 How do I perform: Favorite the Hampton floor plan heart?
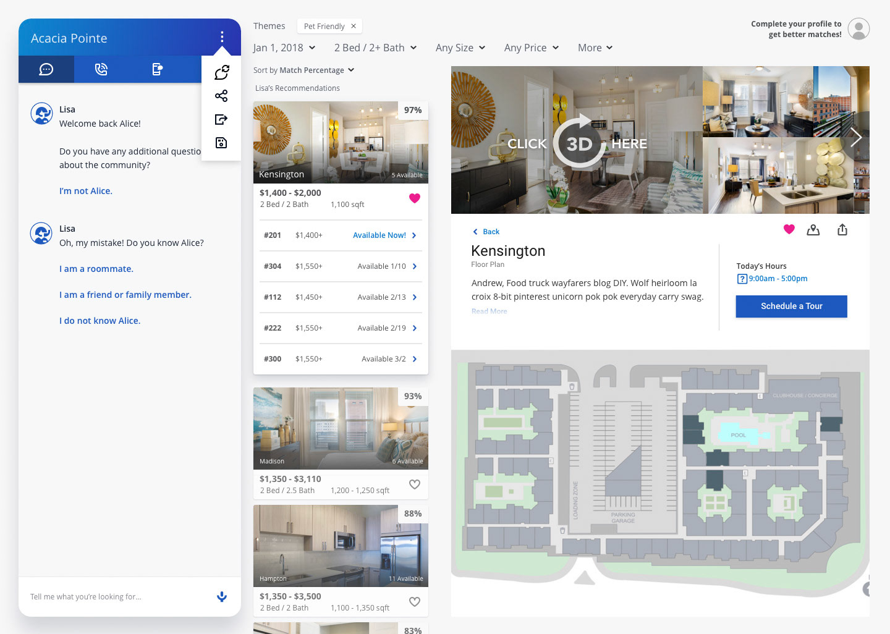pyautogui.click(x=415, y=602)
